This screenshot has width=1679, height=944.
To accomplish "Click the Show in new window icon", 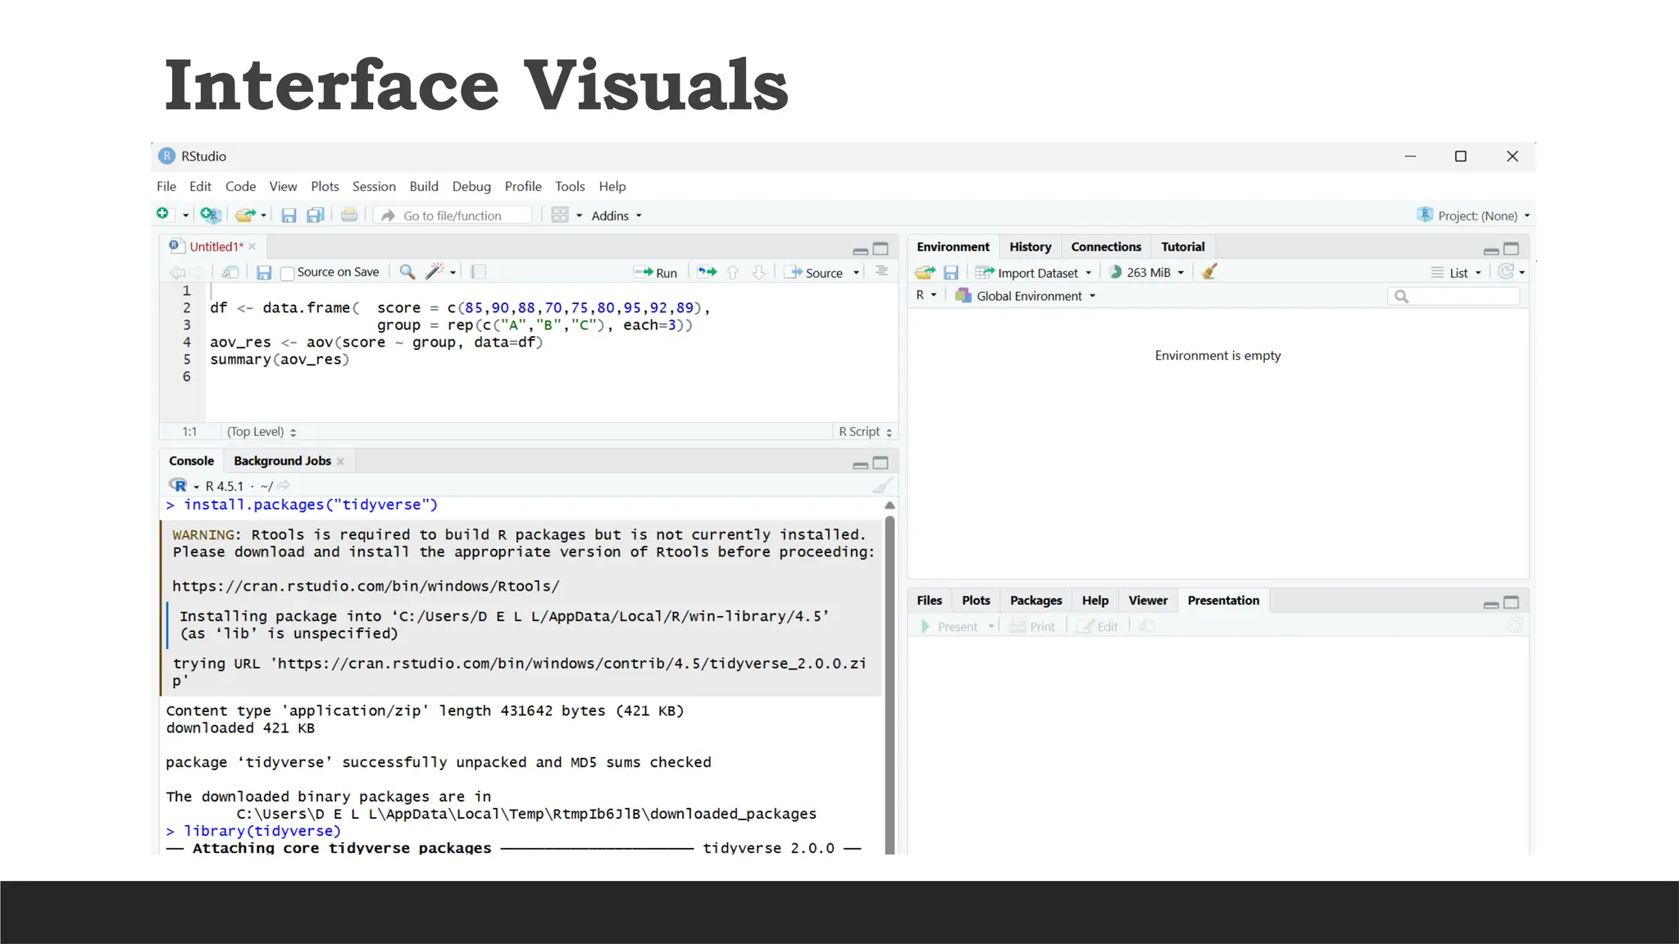I will coord(230,272).
